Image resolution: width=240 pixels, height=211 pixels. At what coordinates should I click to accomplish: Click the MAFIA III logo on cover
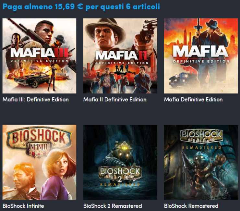[x=40, y=53]
